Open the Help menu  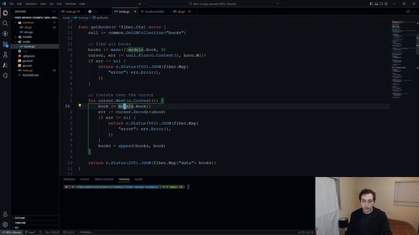pos(82,4)
